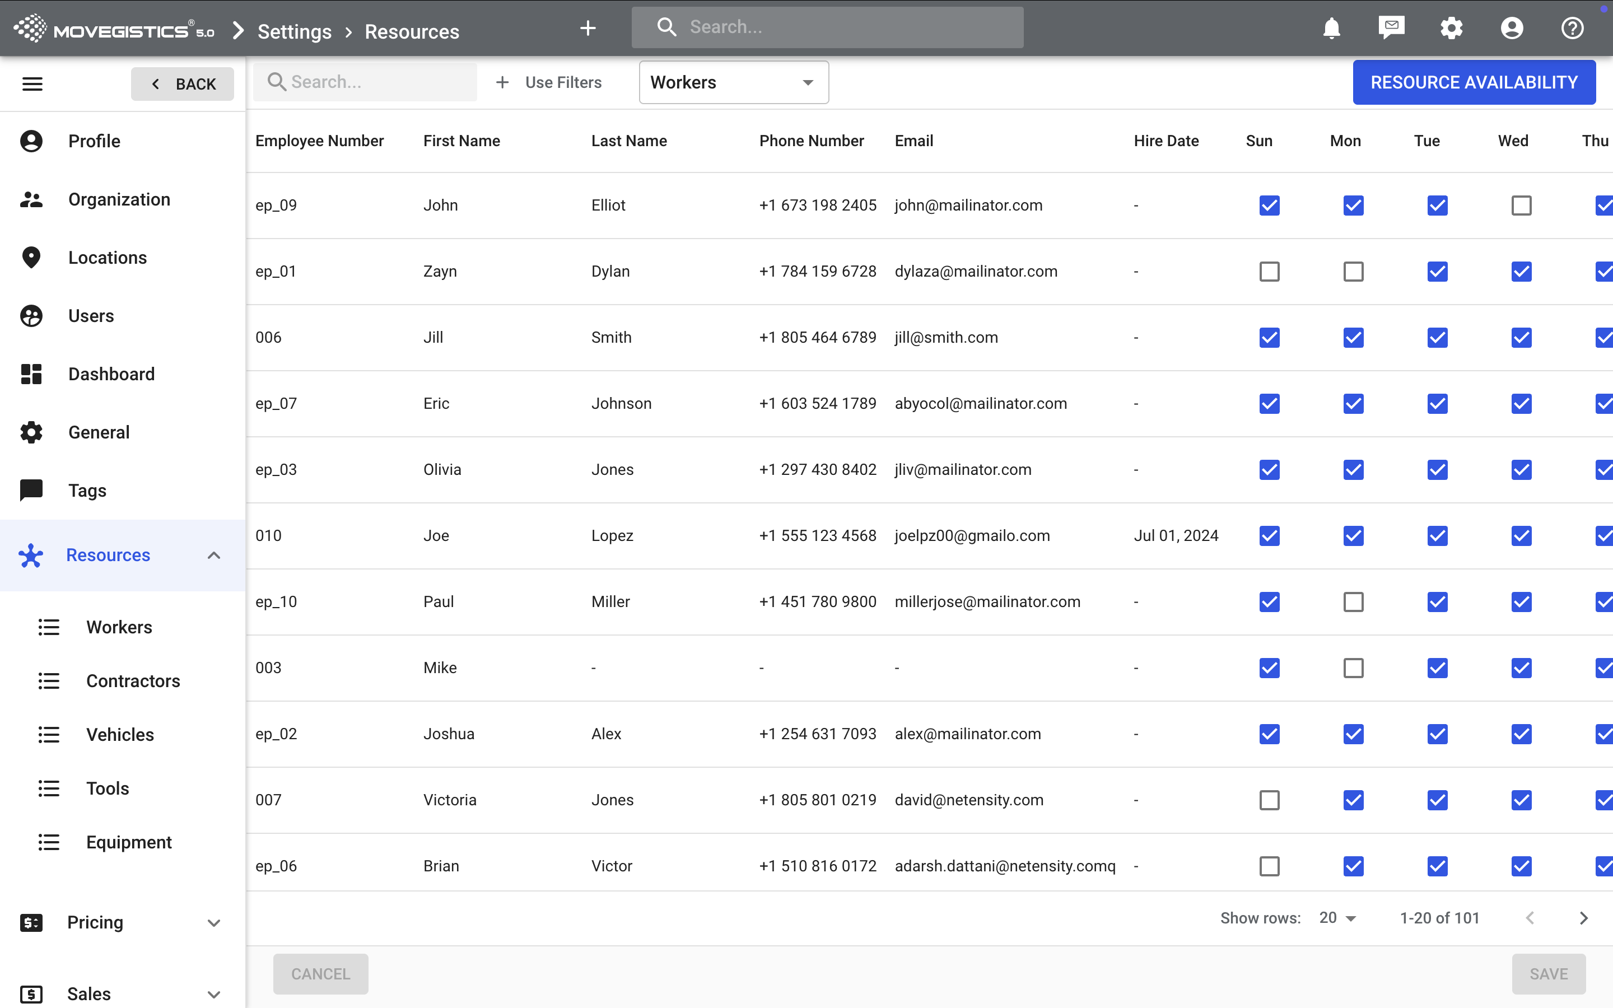Screen dimensions: 1613x1008
Task: Click the Back button
Action: [x=183, y=84]
